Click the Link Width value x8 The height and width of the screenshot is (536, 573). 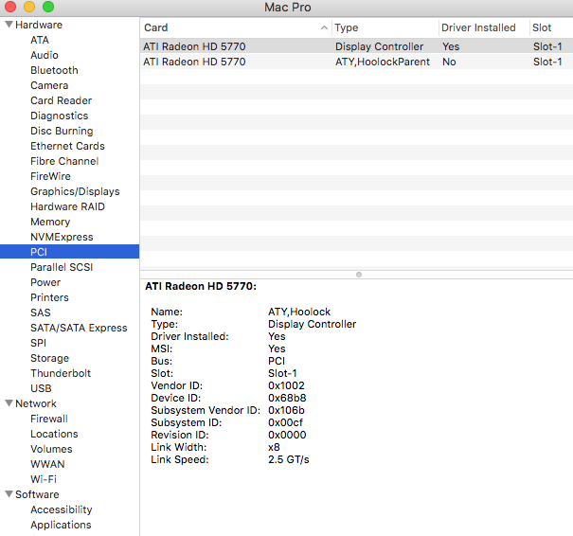point(274,447)
